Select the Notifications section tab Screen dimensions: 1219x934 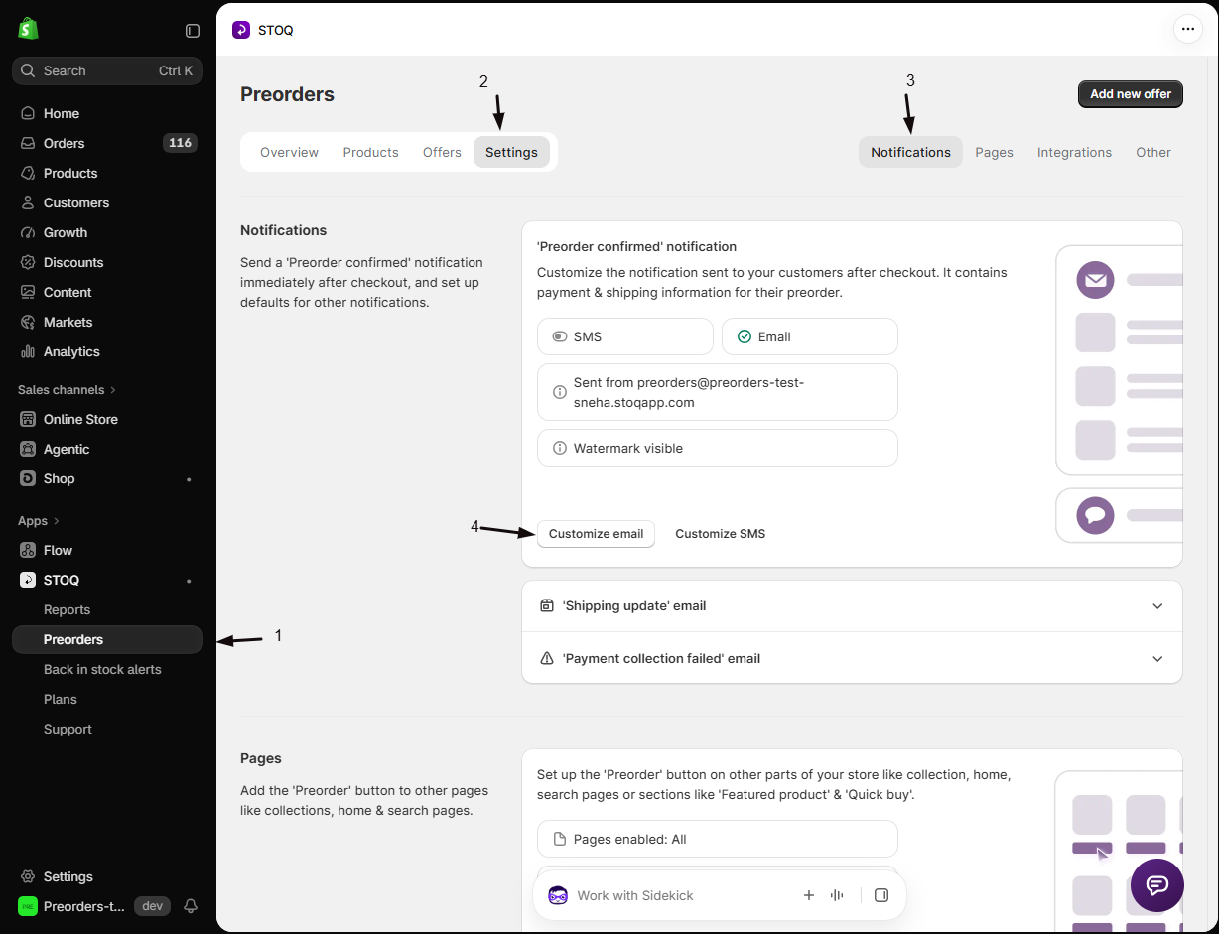pyautogui.click(x=910, y=152)
